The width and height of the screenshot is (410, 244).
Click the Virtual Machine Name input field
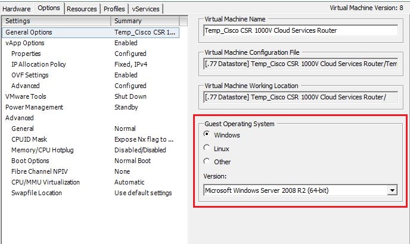[301, 30]
